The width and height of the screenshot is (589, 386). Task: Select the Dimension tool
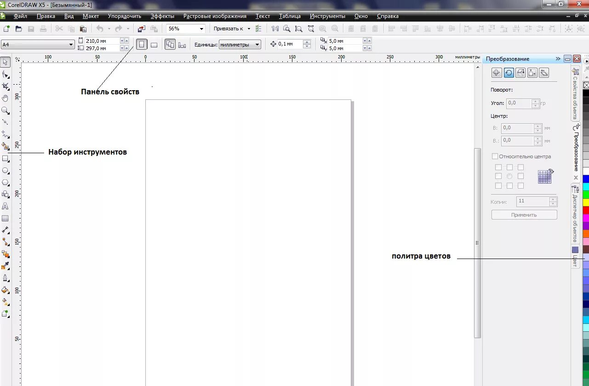click(6, 230)
